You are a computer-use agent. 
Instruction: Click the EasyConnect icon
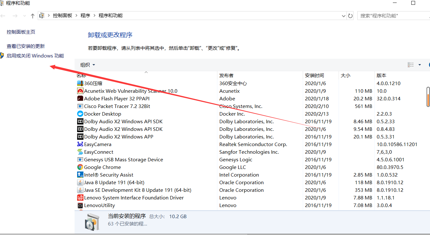click(x=80, y=152)
